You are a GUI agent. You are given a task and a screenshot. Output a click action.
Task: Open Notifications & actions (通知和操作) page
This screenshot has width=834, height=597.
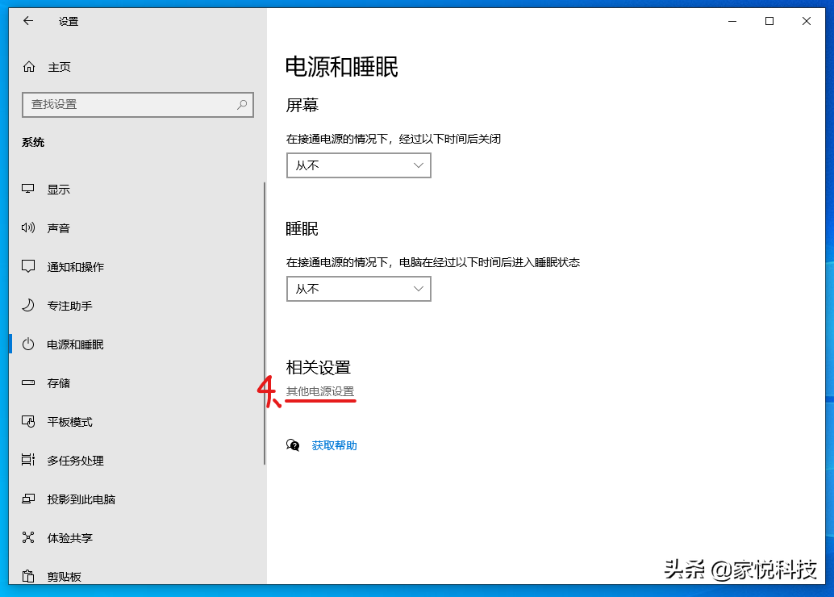click(75, 267)
